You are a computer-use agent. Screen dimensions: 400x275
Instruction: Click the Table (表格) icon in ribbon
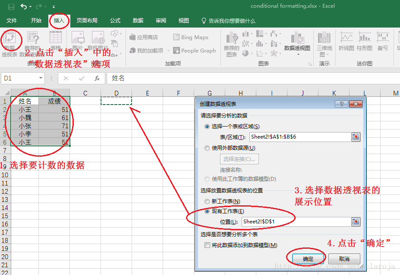(55, 37)
